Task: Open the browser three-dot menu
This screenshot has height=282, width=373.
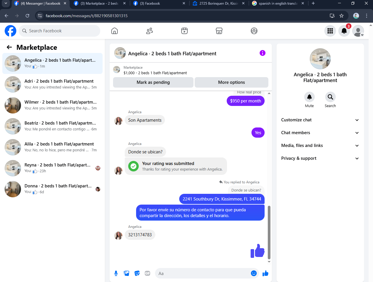Action: [367, 16]
